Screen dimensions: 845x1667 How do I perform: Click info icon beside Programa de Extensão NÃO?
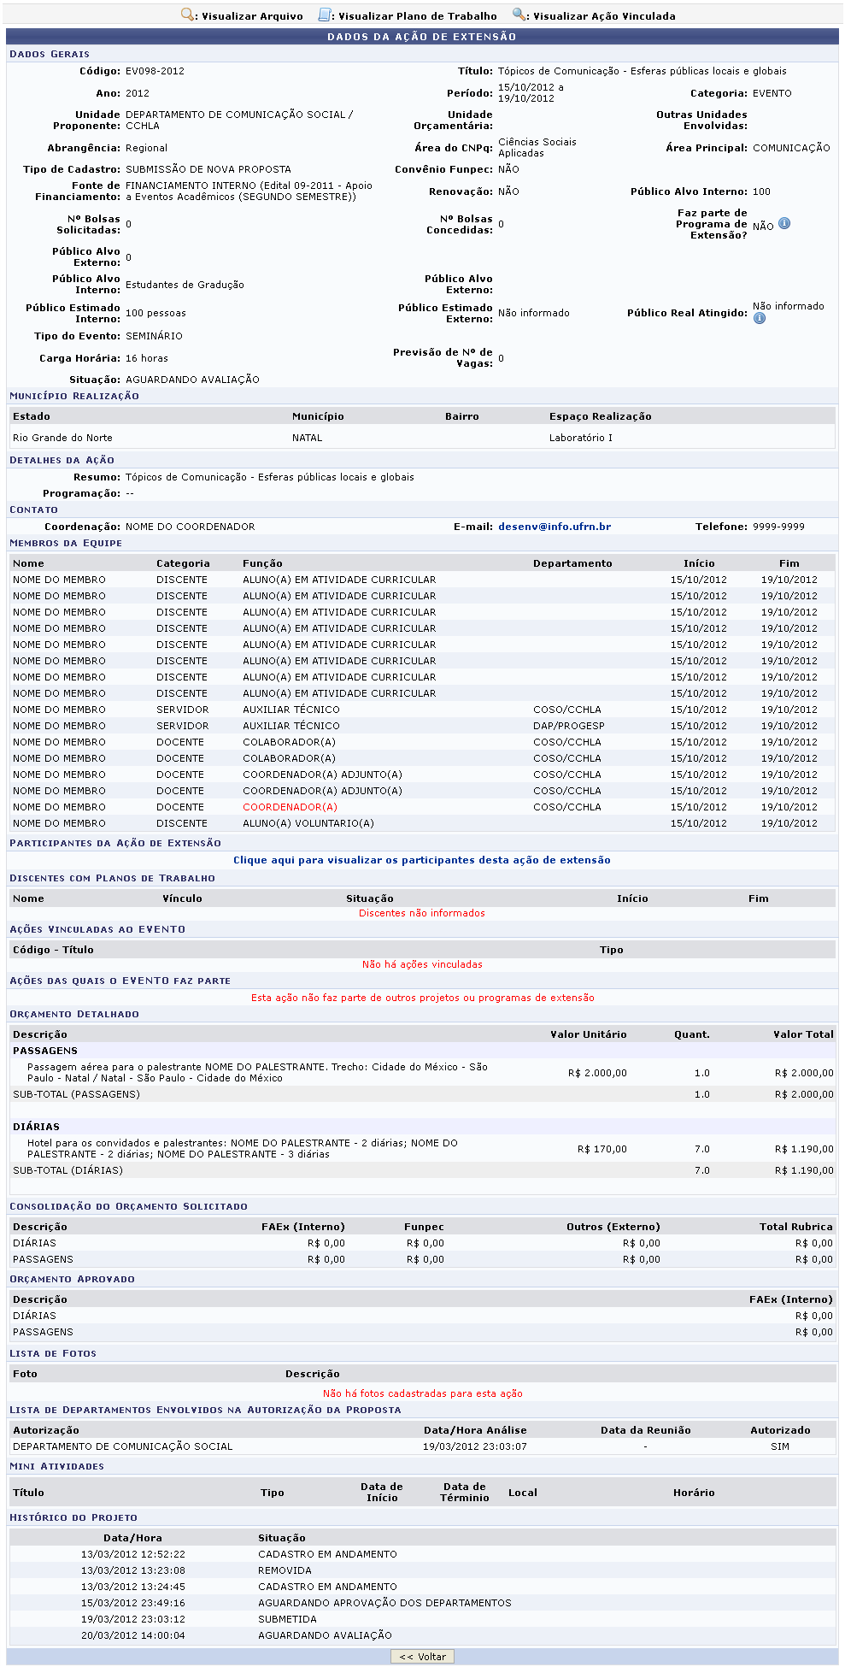[x=784, y=224]
